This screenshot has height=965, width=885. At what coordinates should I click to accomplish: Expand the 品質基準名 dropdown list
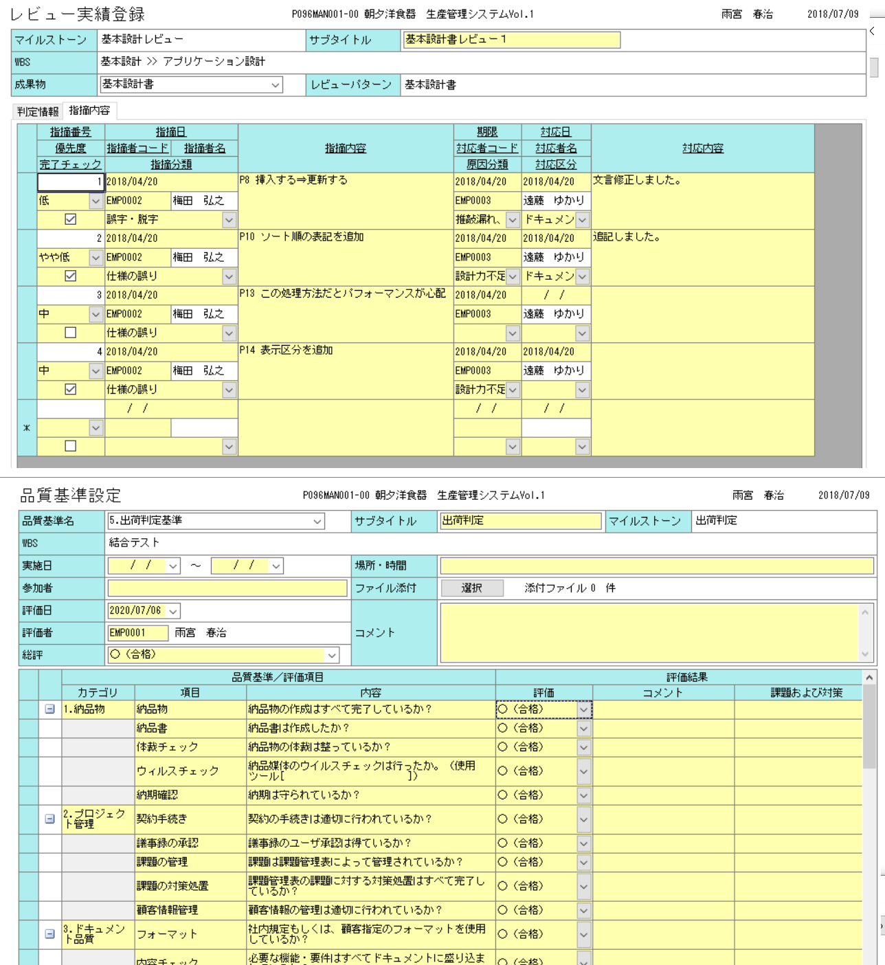(317, 522)
